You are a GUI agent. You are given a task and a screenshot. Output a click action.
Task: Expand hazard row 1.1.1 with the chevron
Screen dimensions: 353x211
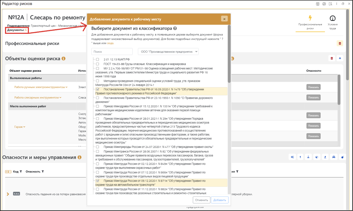8,194
